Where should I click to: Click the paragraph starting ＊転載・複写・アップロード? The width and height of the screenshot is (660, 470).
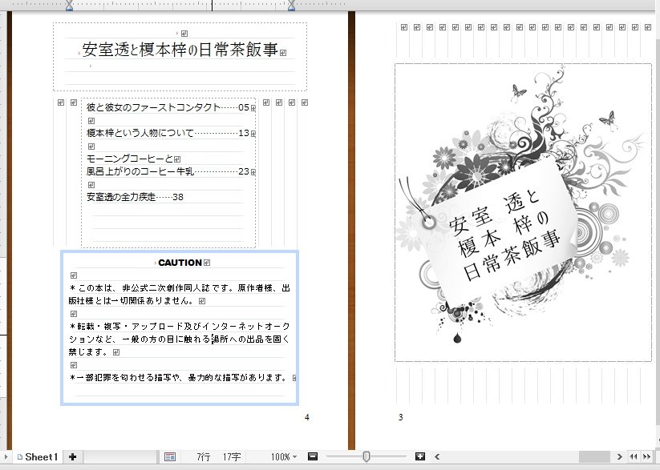pyautogui.click(x=180, y=326)
